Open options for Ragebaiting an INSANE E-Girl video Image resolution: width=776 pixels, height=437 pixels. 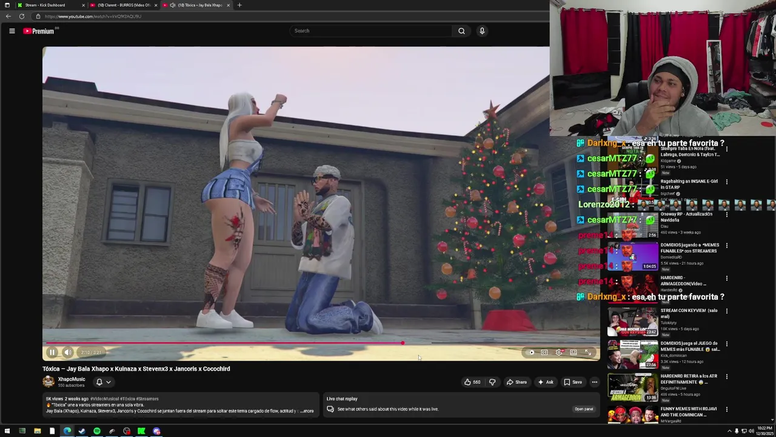point(727,181)
